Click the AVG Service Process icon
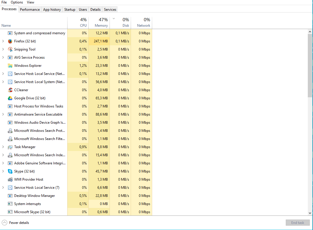This screenshot has height=230, width=313. coord(10,57)
